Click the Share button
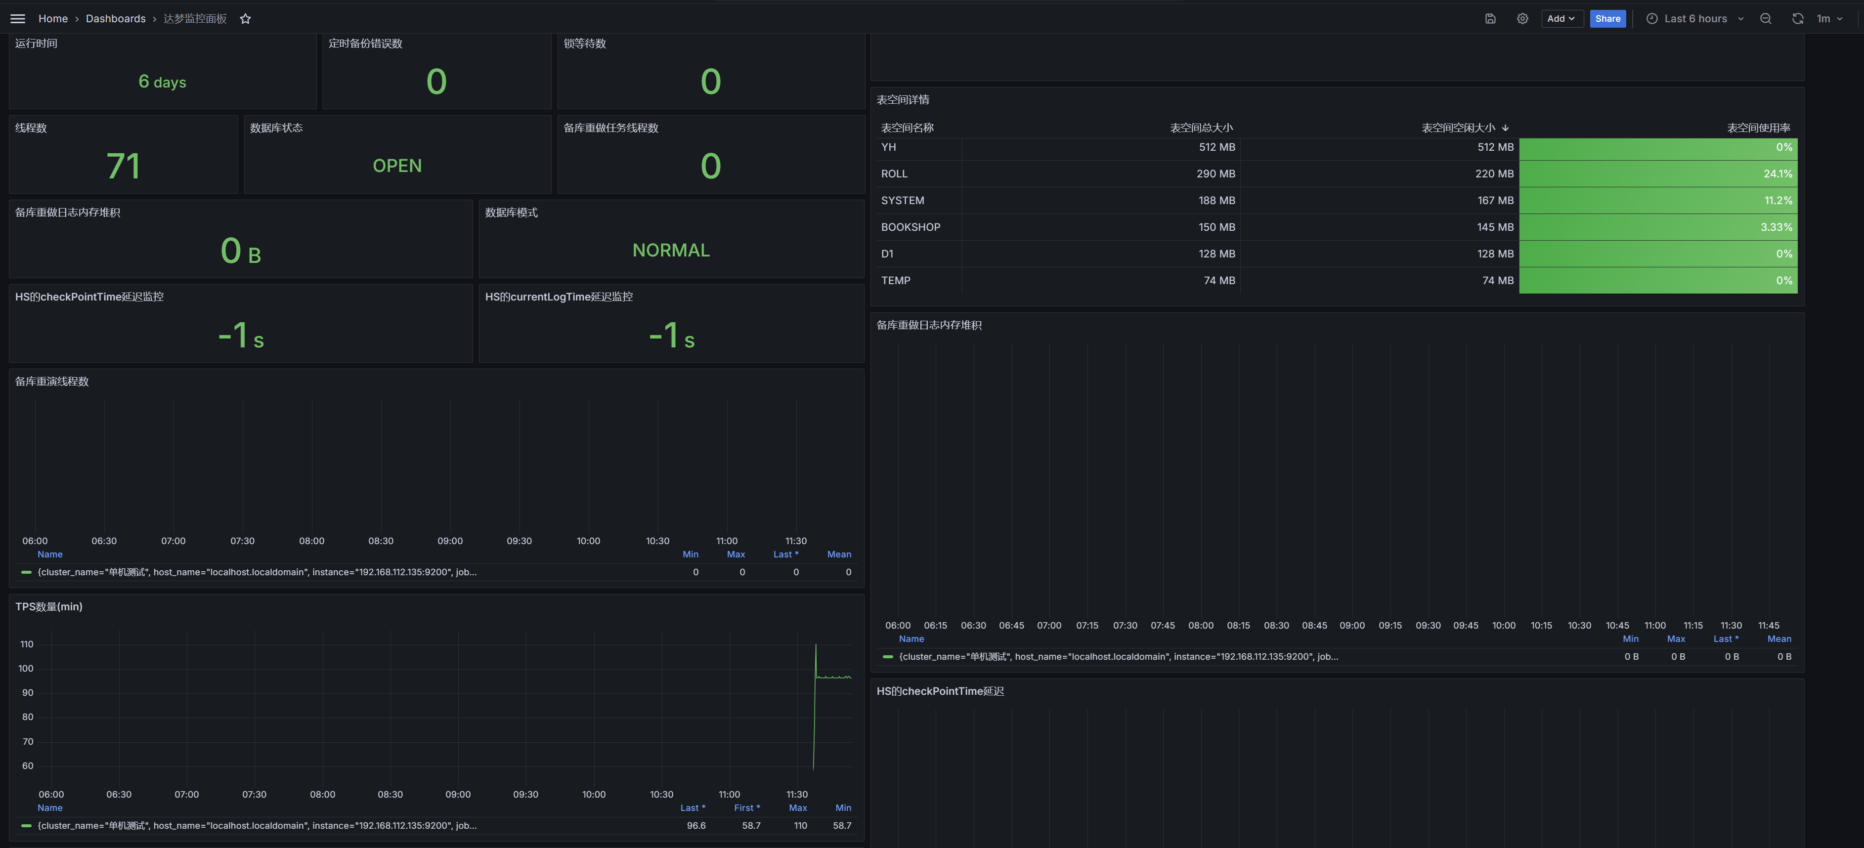The width and height of the screenshot is (1864, 848). [x=1607, y=19]
